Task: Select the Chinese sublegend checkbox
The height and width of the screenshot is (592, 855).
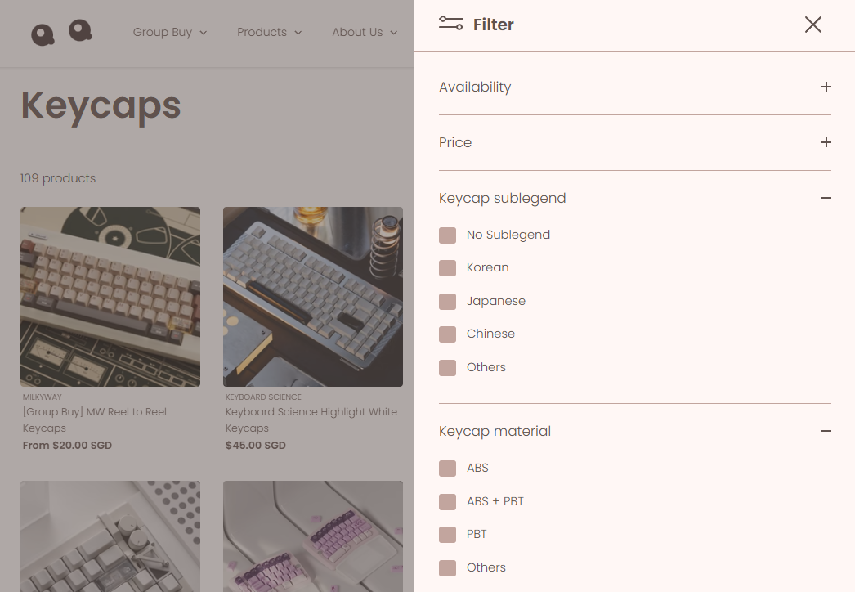Action: (447, 334)
